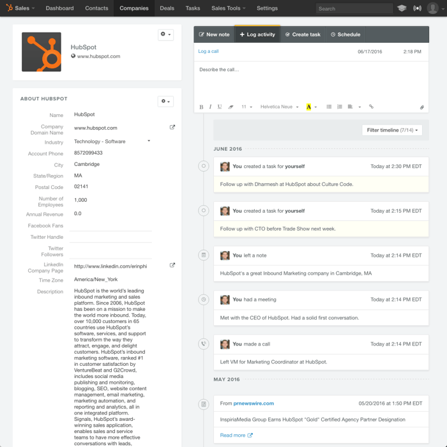Open the Contacts page
The image size is (447, 447).
tap(96, 8)
